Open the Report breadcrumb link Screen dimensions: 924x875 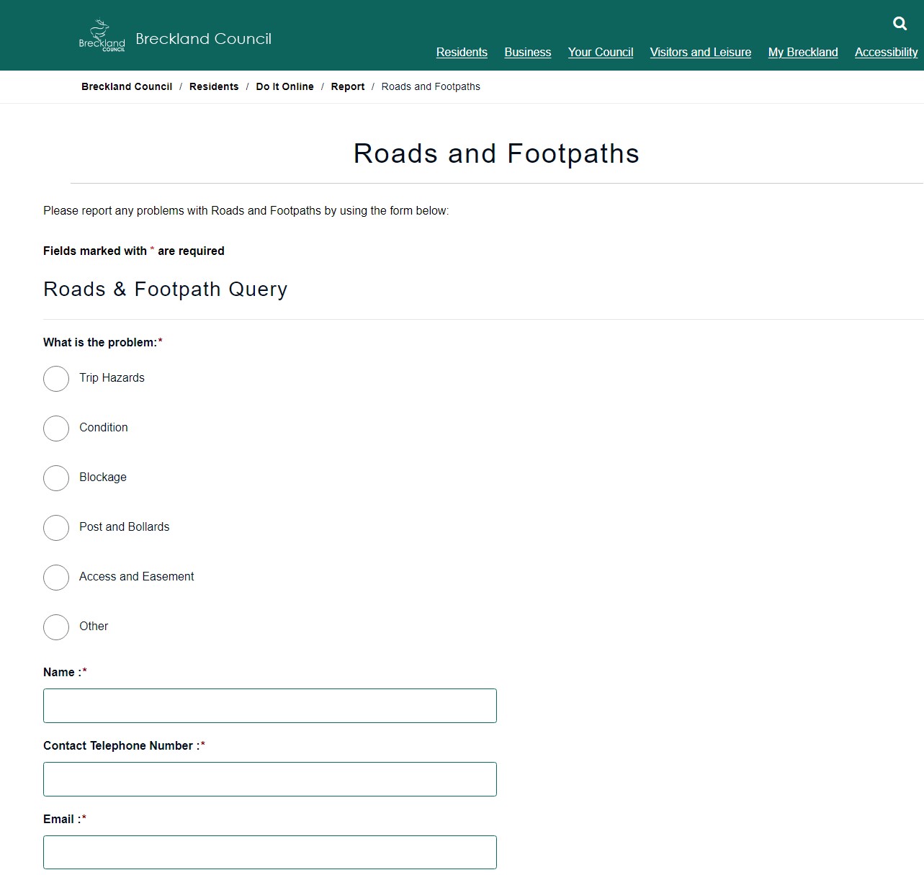348,86
